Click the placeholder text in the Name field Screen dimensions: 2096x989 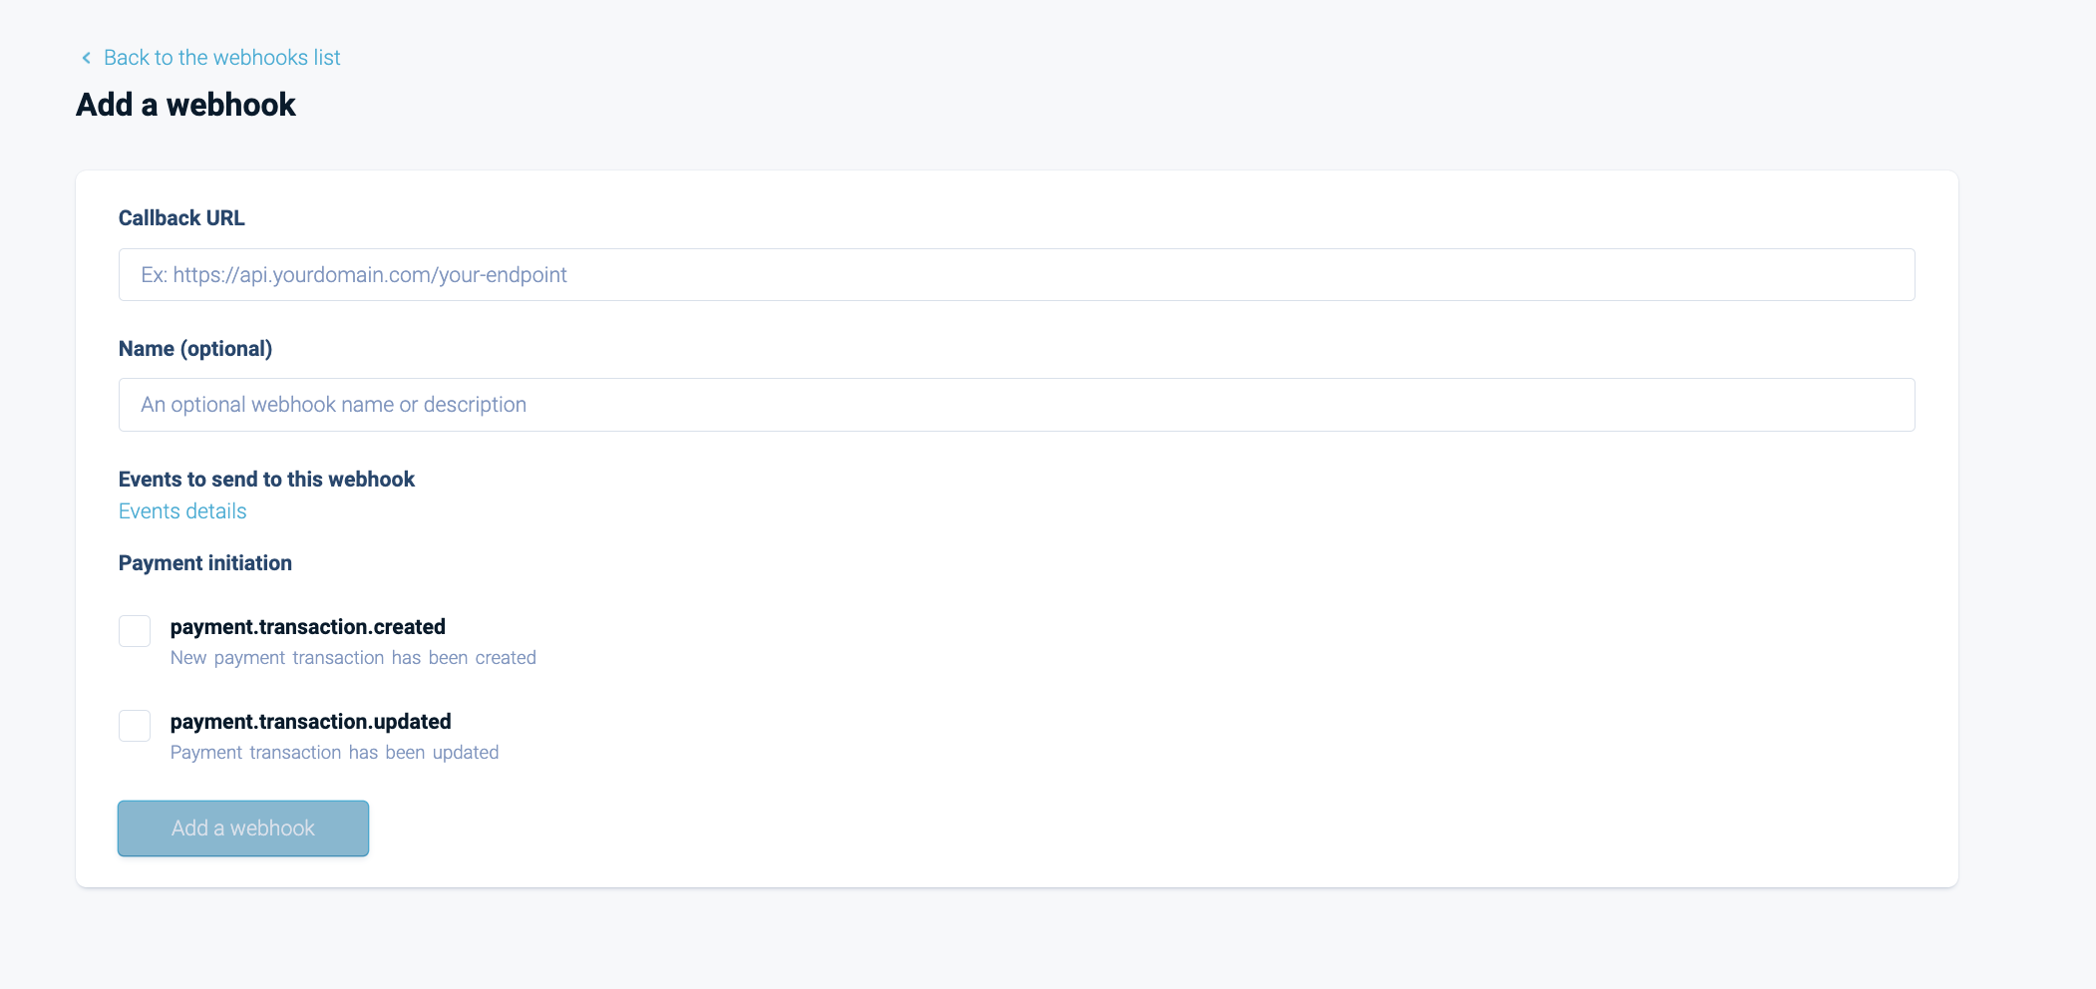[x=334, y=405]
